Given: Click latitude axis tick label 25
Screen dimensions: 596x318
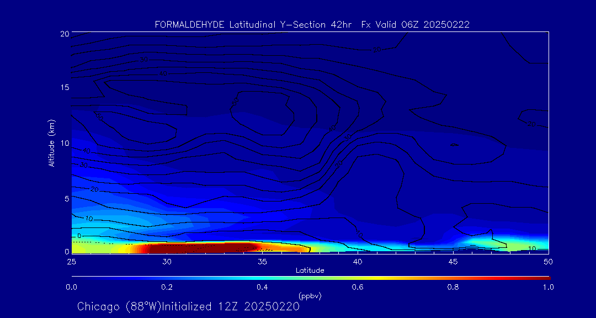Looking at the screenshot, I should click(71, 261).
